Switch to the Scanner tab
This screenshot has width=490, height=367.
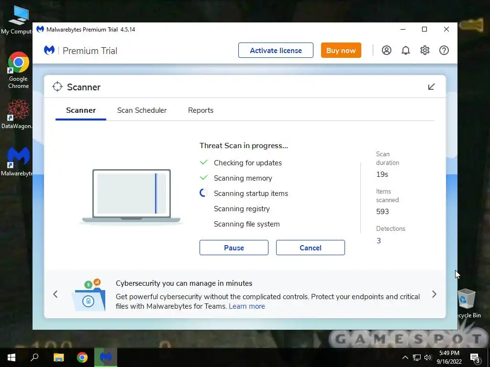[81, 110]
